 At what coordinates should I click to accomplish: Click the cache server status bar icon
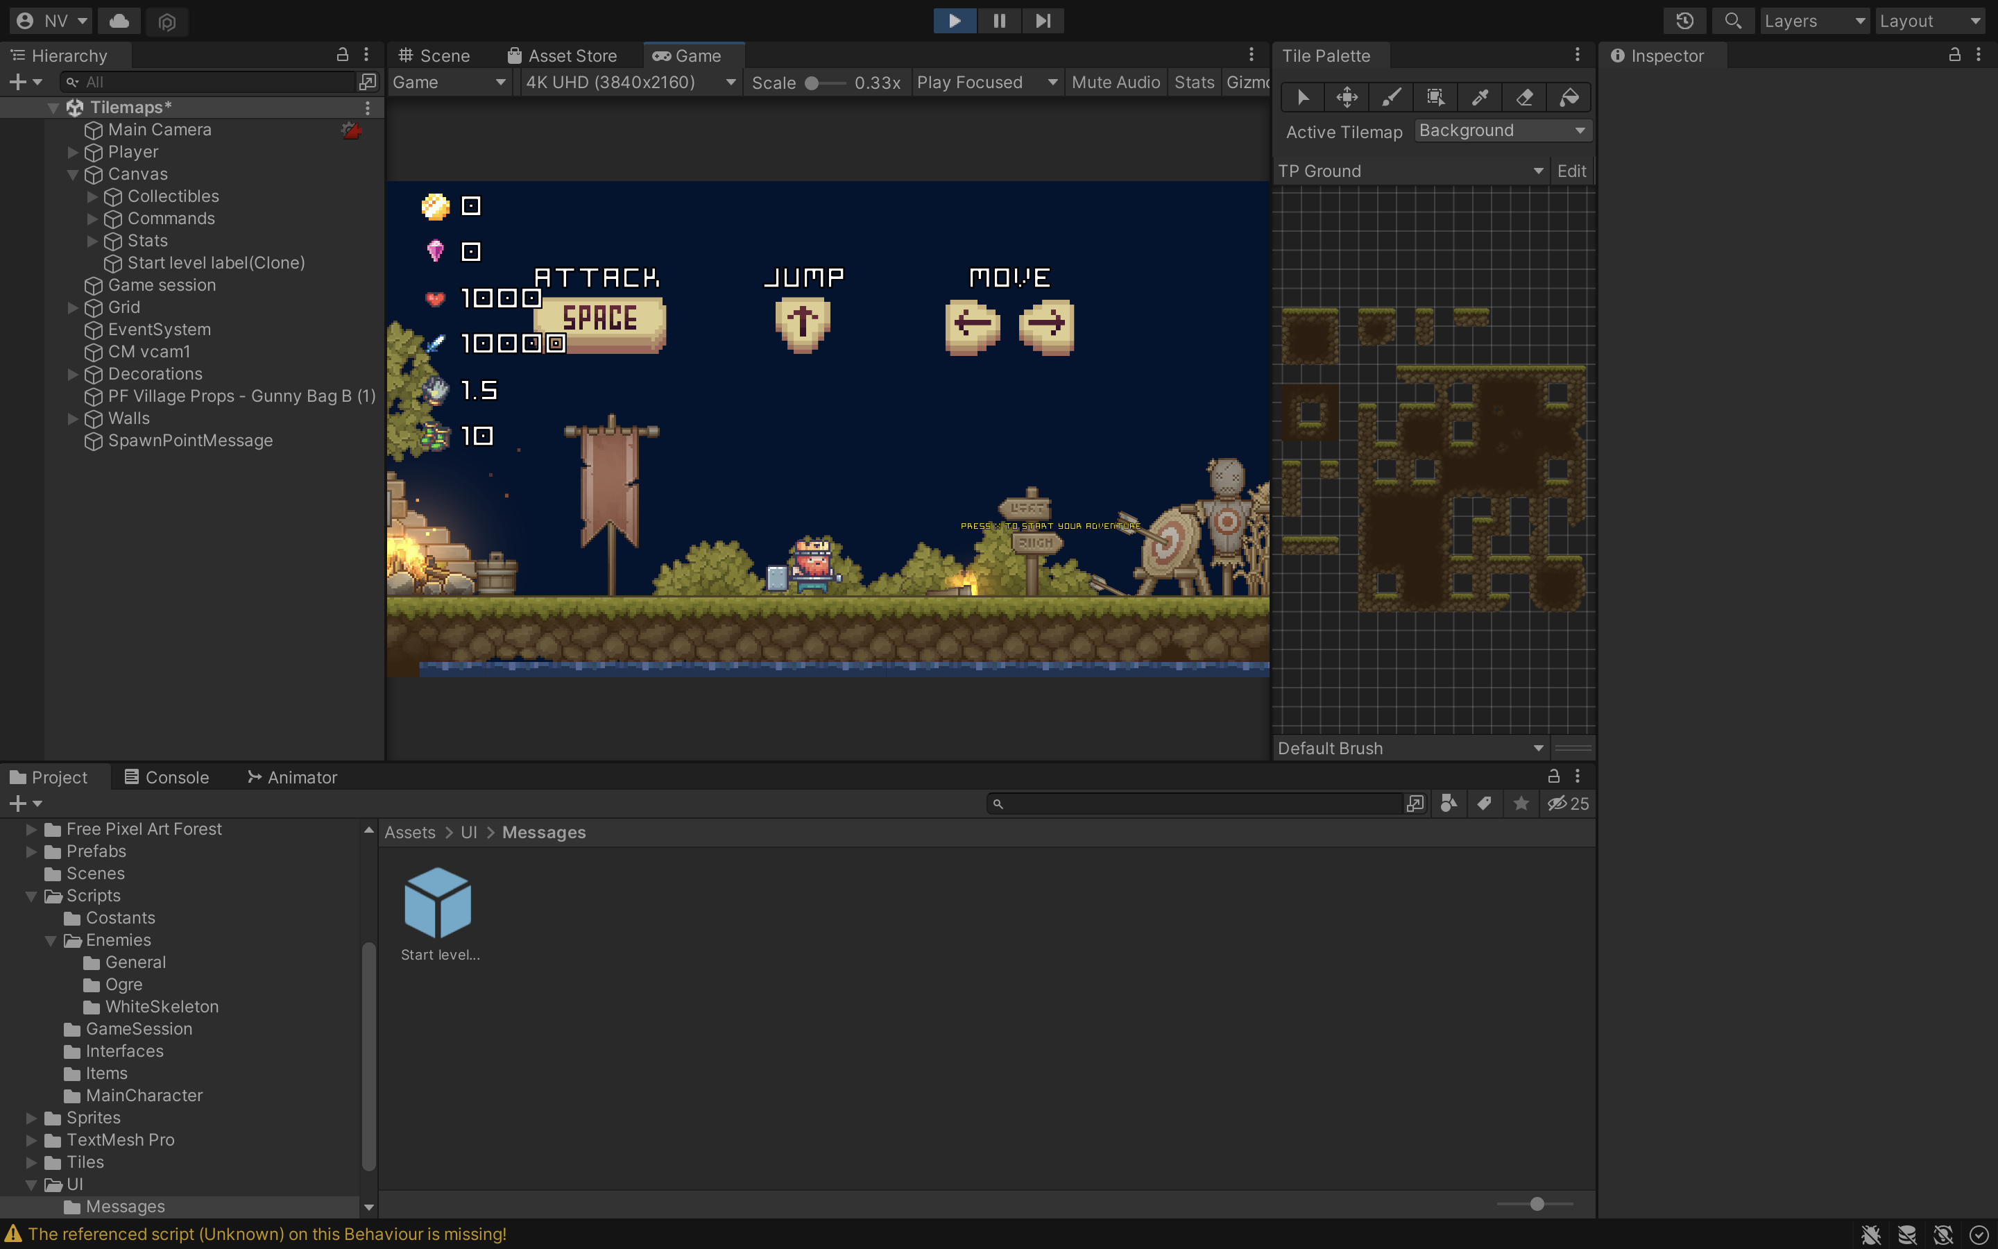pyautogui.click(x=1906, y=1234)
